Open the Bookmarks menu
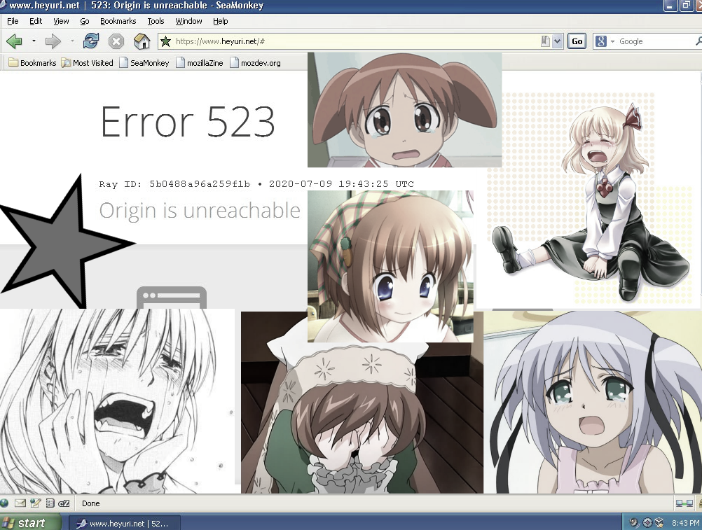The image size is (702, 530). pyautogui.click(x=118, y=21)
